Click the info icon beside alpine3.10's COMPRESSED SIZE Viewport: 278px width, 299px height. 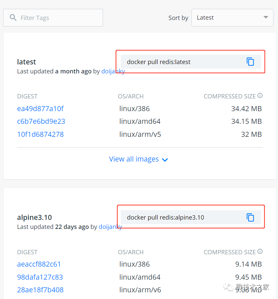[260, 251]
